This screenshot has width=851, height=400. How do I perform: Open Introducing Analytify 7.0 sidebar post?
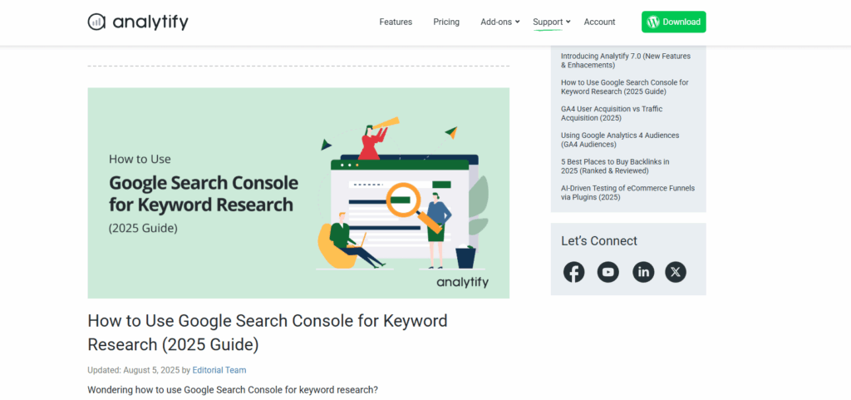(625, 60)
